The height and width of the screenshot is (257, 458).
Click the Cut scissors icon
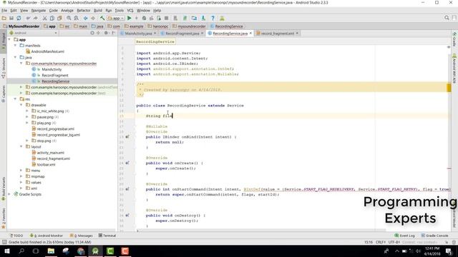[44, 18]
